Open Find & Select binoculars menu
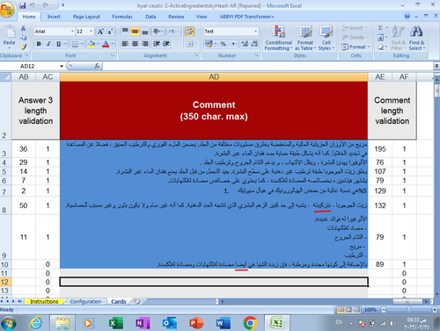Image resolution: width=440 pixels, height=331 pixels. click(x=416, y=38)
